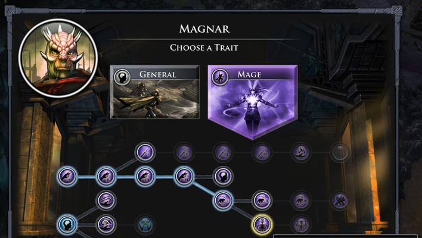The image size is (422, 238).
Task: Select the hand III trait node
Action: (145, 177)
